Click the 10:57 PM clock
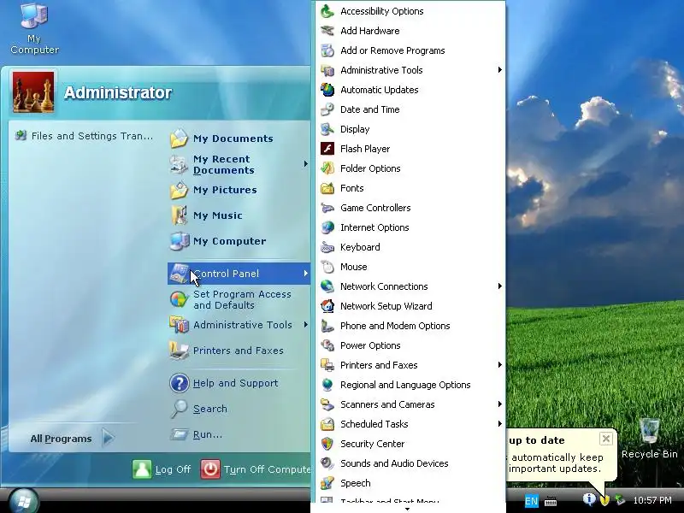The width and height of the screenshot is (684, 513). pos(652,500)
